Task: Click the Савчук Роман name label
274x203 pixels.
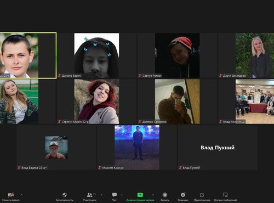Action: (x=152, y=76)
